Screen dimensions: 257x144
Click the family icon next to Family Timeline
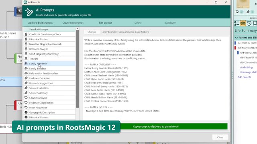26,68
